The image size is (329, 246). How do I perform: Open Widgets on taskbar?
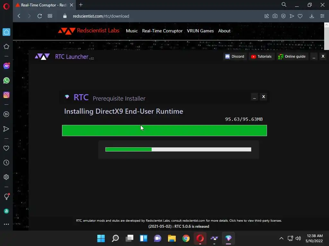(x=144, y=238)
